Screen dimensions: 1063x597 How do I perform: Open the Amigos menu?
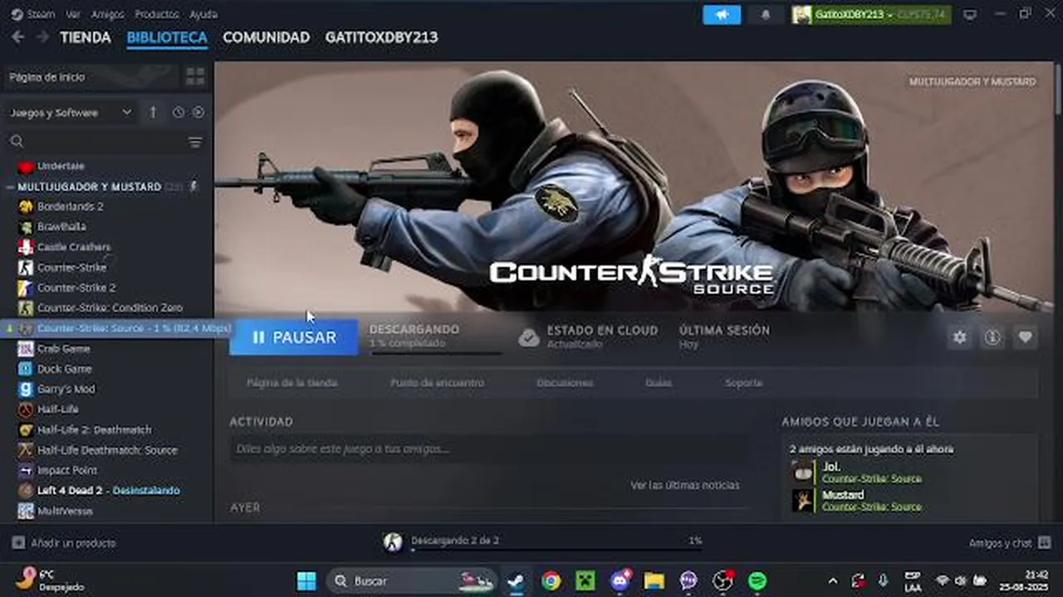[108, 14]
